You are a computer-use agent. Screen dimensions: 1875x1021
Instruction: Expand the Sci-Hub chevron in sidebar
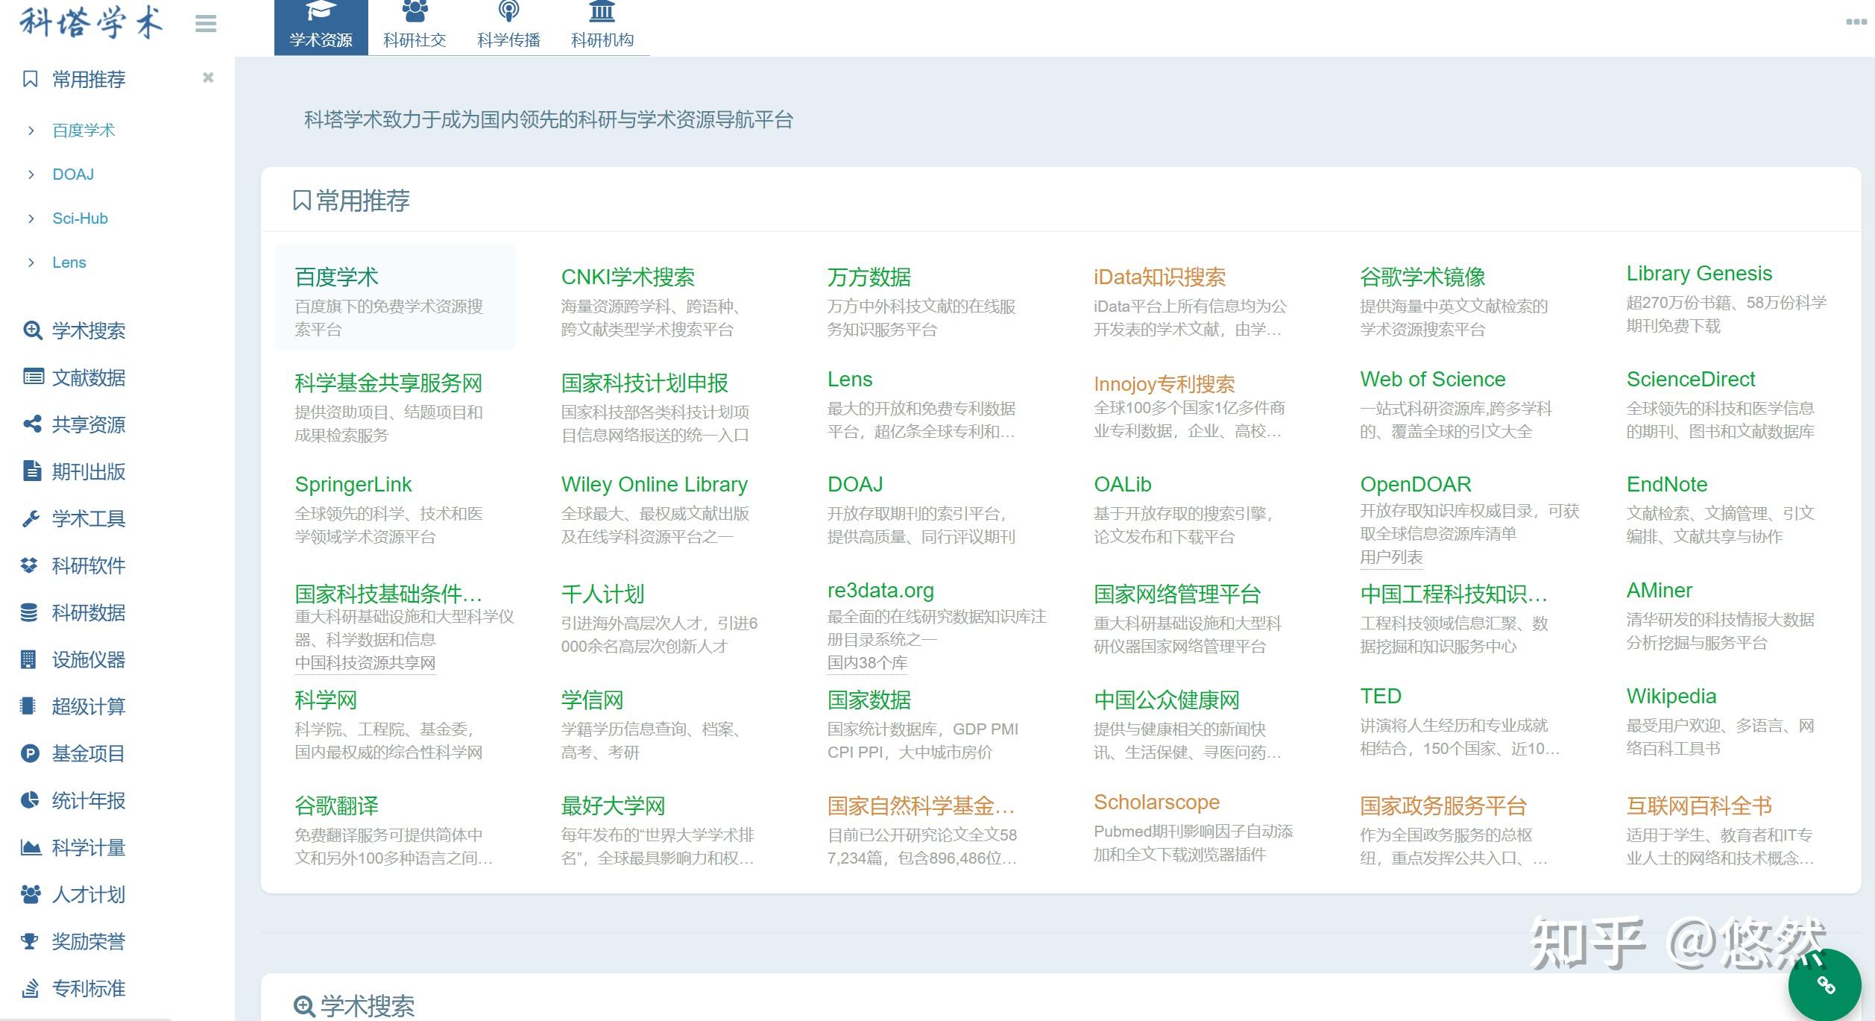pyautogui.click(x=31, y=219)
